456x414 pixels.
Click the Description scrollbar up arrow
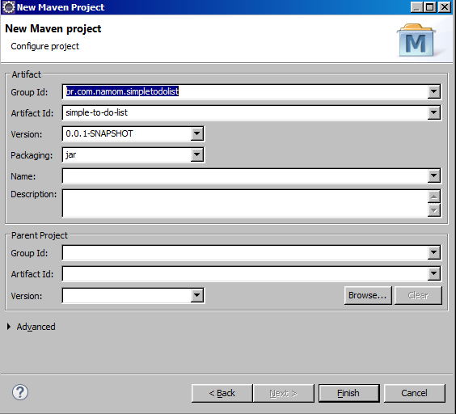pyautogui.click(x=433, y=196)
